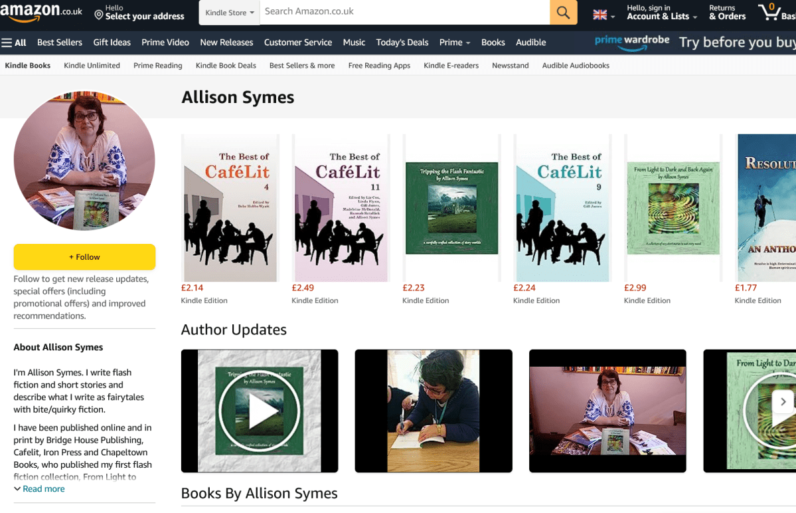The height and width of the screenshot is (513, 796).
Task: Click the next arrow in Author Updates
Action: (x=783, y=401)
